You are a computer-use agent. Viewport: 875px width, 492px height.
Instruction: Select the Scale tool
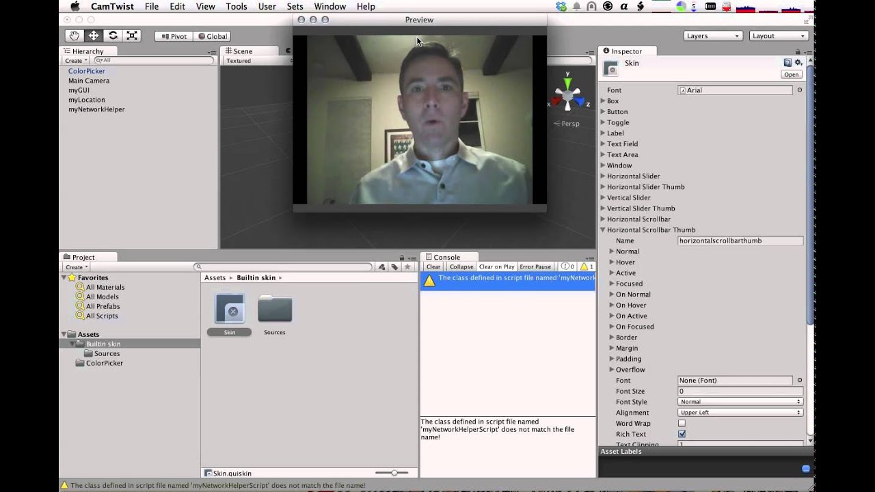(x=132, y=36)
